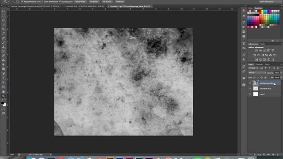Add an Invert adjustment
Screen dimensions: 283x159
pyautogui.click(x=256, y=60)
